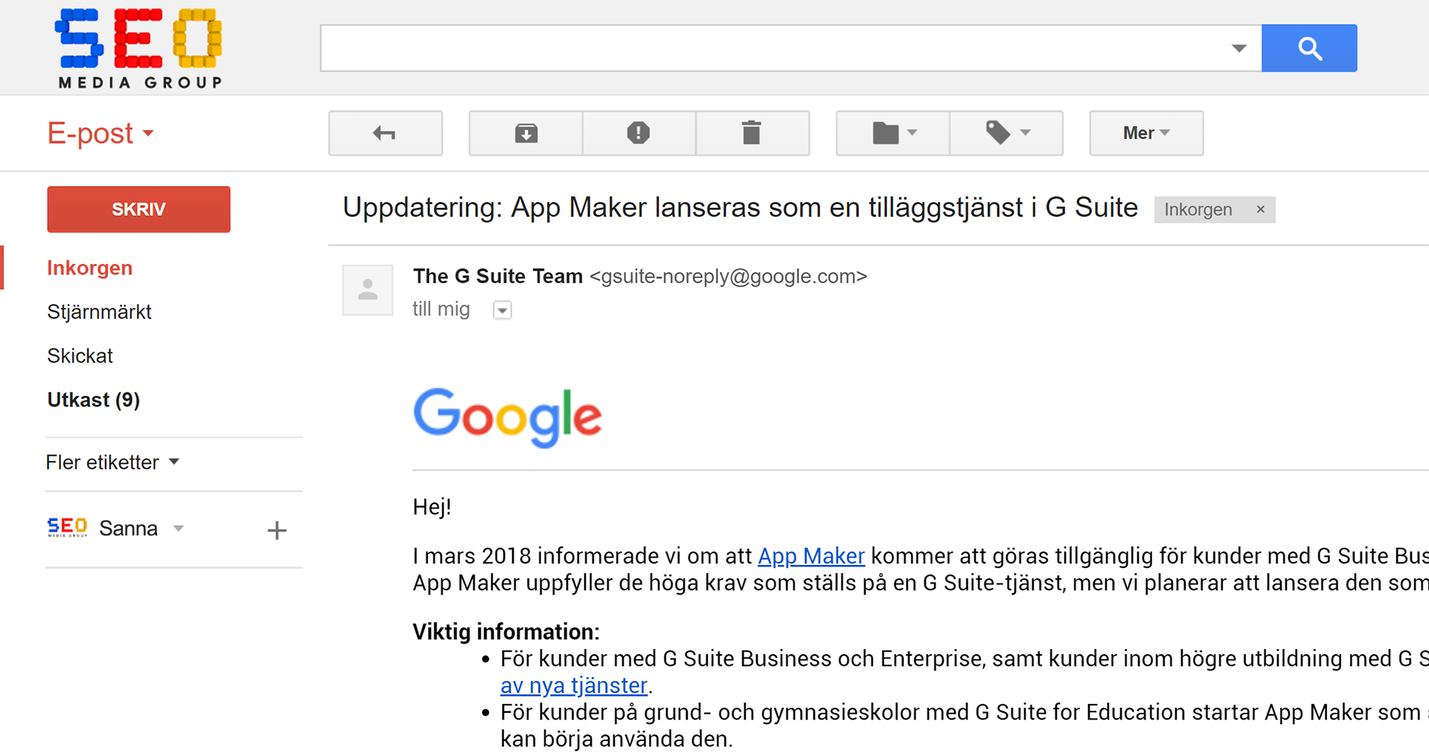This screenshot has width=1429, height=753.
Task: Open the Skickat folder
Action: [80, 355]
